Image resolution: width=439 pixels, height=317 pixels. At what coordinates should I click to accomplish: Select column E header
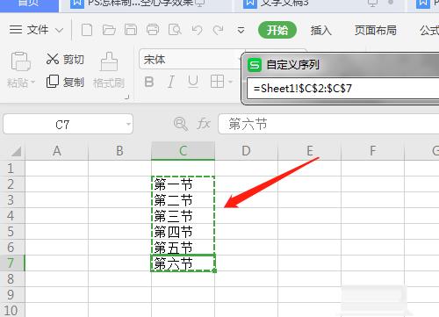[309, 151]
